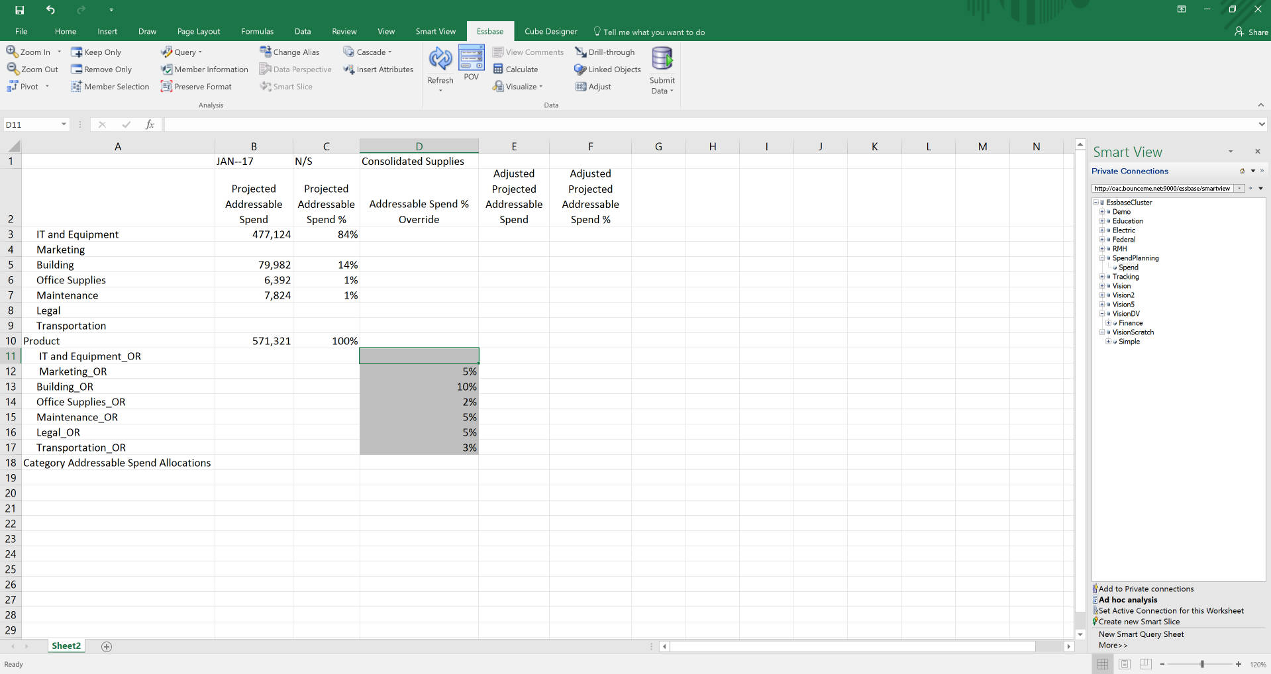Viewport: 1271px width, 674px height.
Task: Expand the Demo node in EssbaseCluster tree
Action: coord(1103,211)
